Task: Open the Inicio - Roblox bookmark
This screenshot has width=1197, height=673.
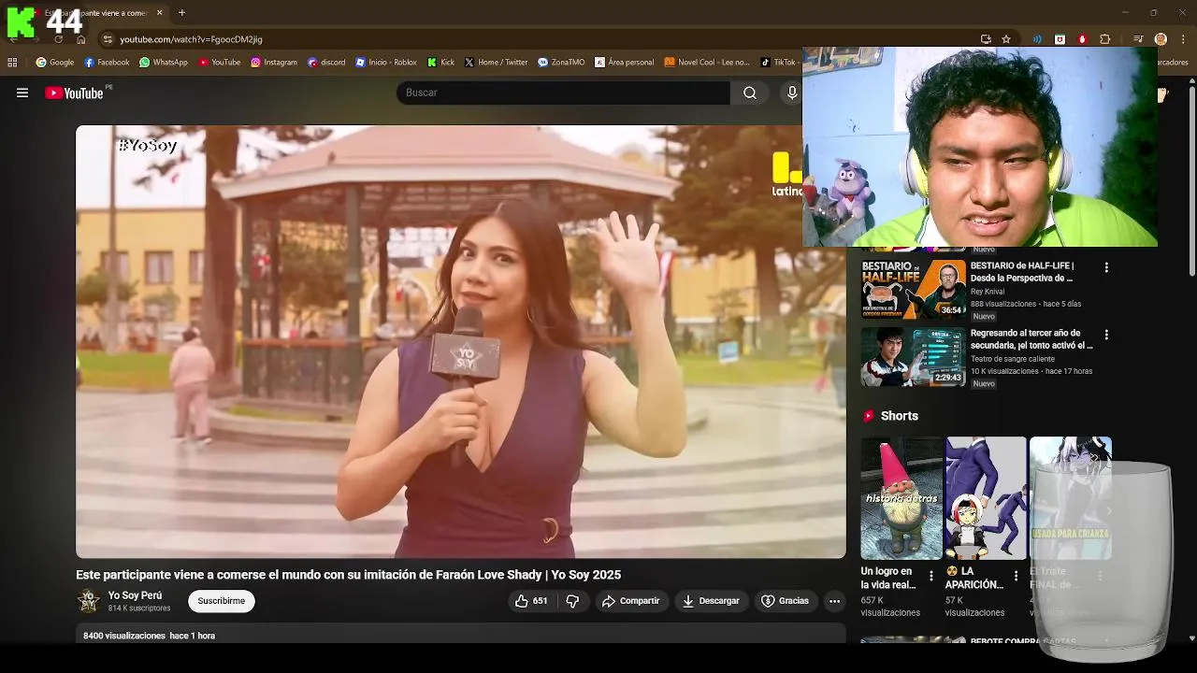Action: pyautogui.click(x=386, y=63)
